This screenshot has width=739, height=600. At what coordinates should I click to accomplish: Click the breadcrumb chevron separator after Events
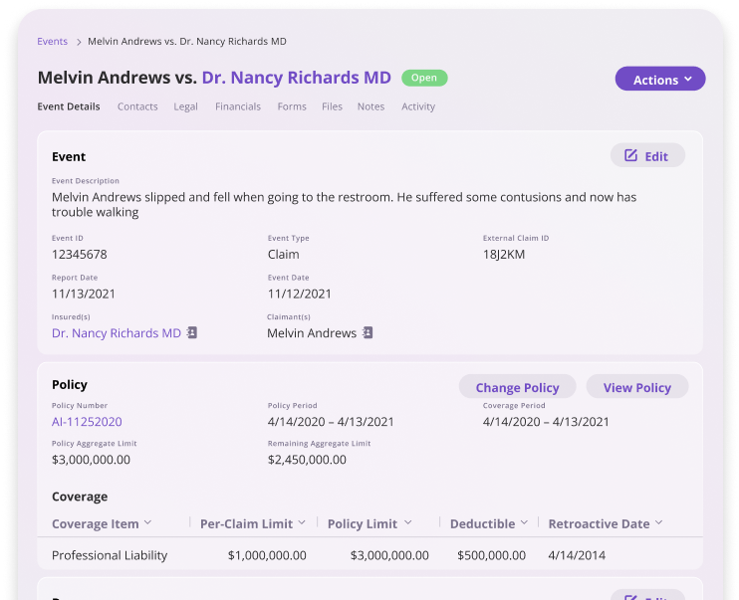coord(79,42)
